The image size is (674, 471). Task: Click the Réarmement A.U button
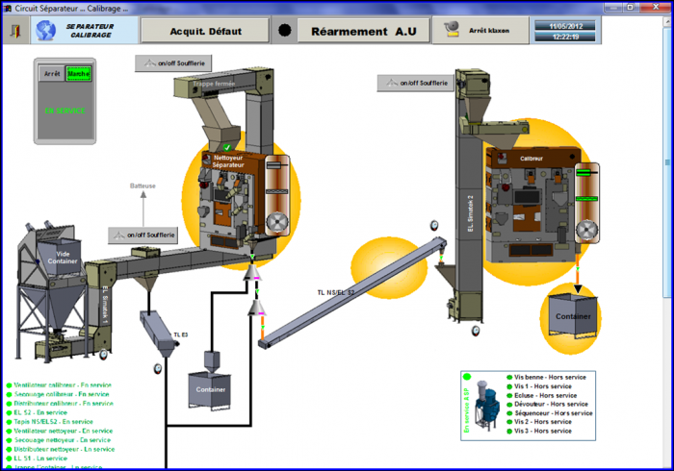point(364,31)
